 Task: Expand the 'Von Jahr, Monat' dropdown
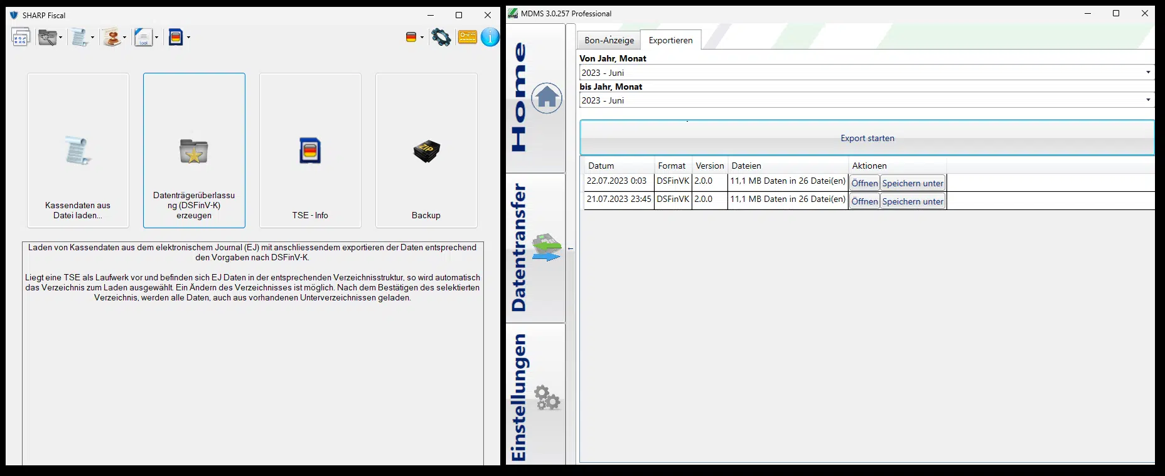(1148, 73)
